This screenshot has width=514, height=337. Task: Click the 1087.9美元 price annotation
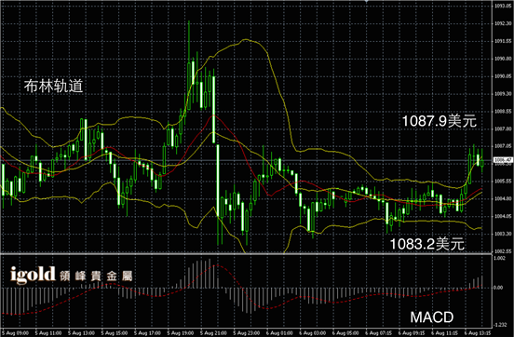(x=439, y=121)
